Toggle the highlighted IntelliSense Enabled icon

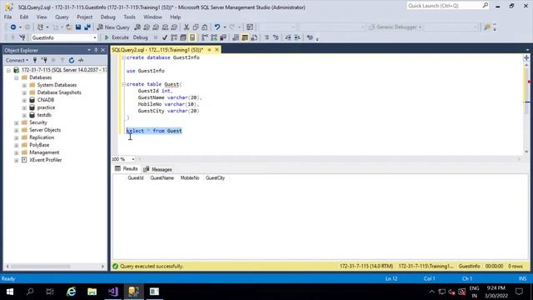[x=192, y=37]
